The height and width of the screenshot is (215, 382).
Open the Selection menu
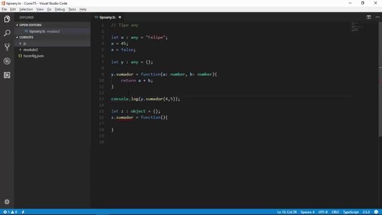point(26,10)
